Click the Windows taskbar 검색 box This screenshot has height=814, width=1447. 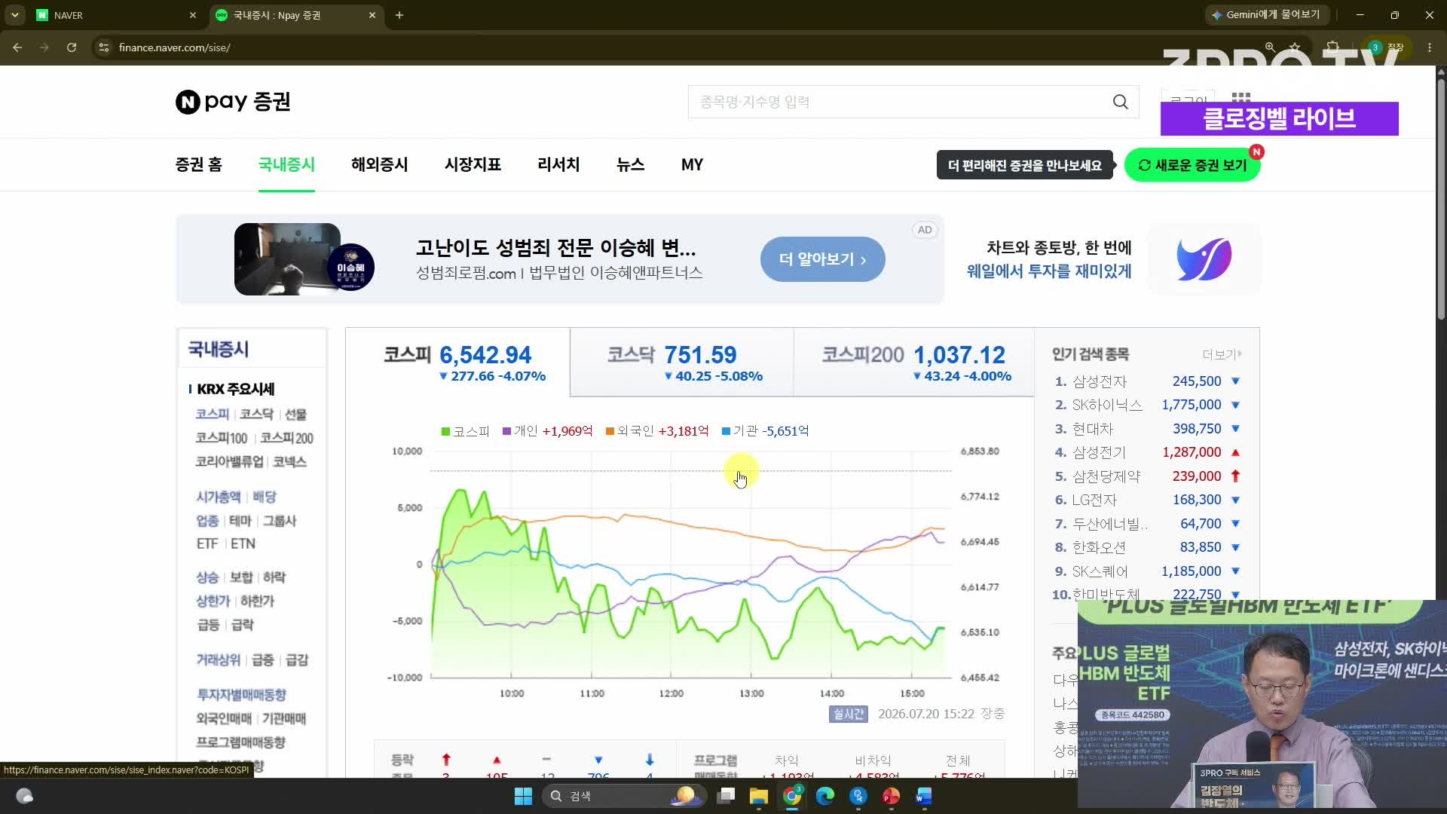coord(624,796)
